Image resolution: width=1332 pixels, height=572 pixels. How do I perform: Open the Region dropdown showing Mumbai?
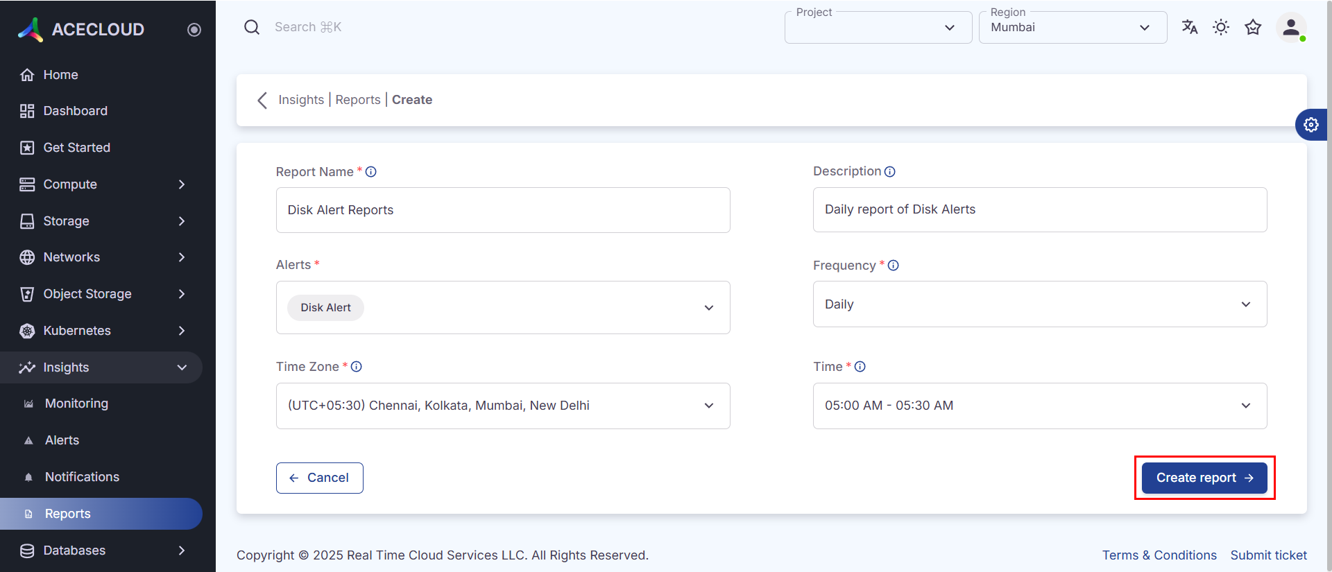(1072, 28)
